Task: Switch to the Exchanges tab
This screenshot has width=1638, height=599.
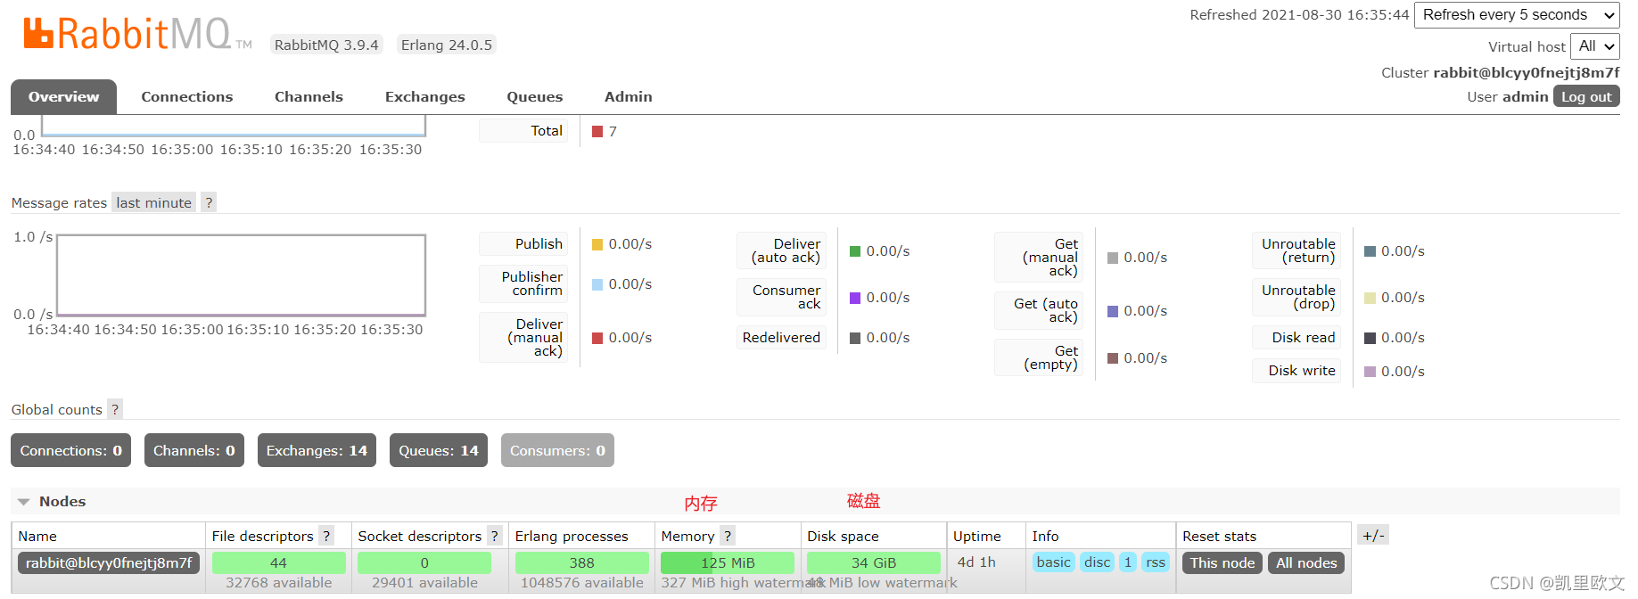Action: tap(424, 96)
